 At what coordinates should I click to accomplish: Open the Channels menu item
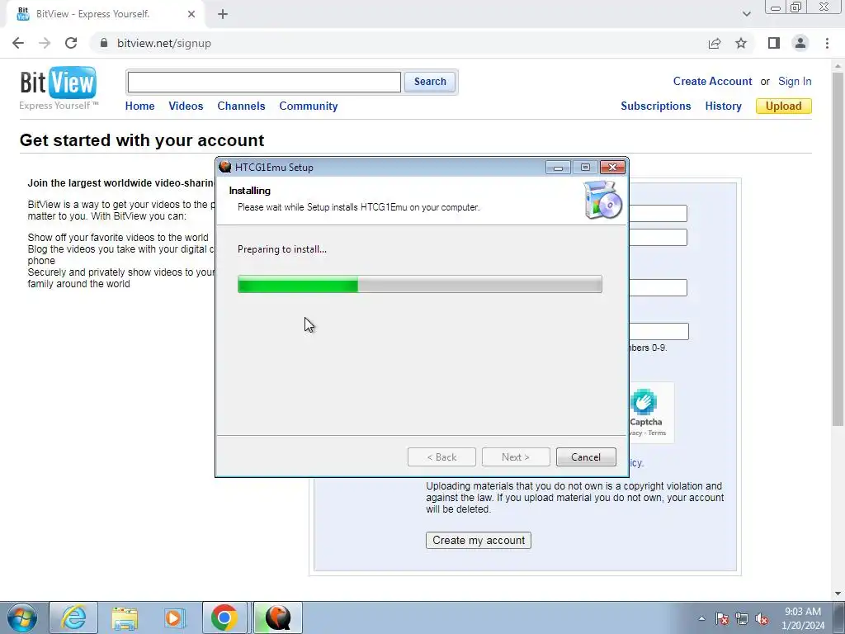[x=241, y=106]
